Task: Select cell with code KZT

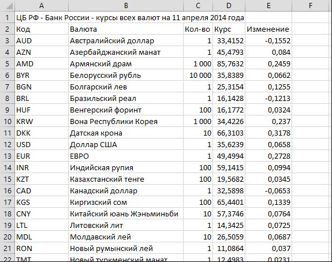Action: coord(42,179)
